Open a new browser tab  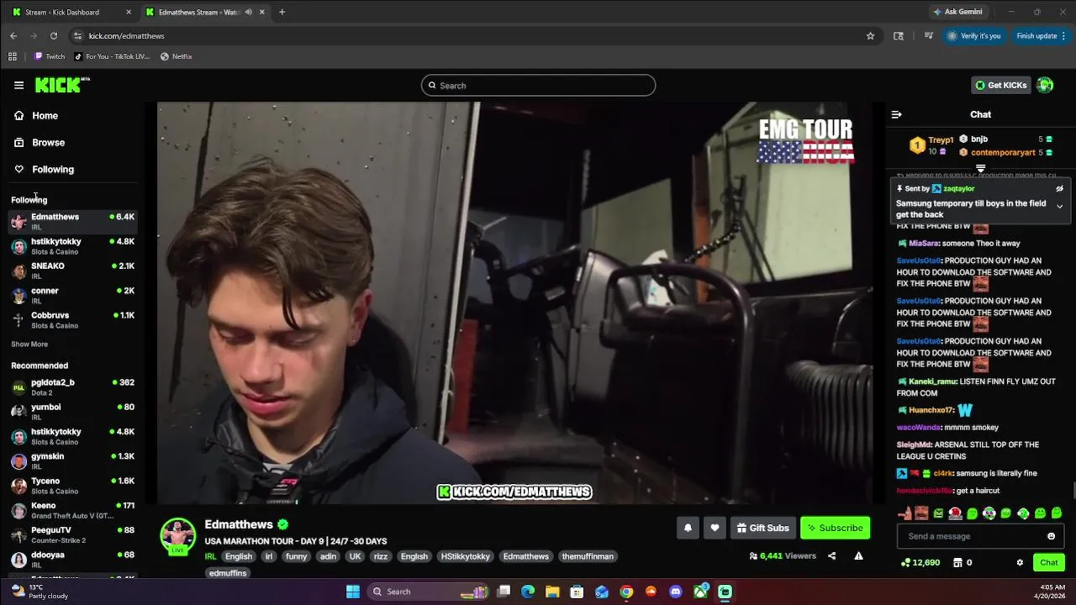pyautogui.click(x=282, y=12)
